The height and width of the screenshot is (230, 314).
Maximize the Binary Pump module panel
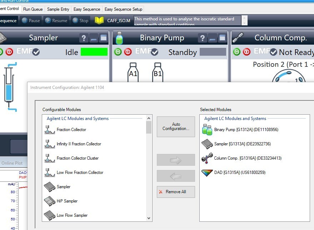click(222, 38)
